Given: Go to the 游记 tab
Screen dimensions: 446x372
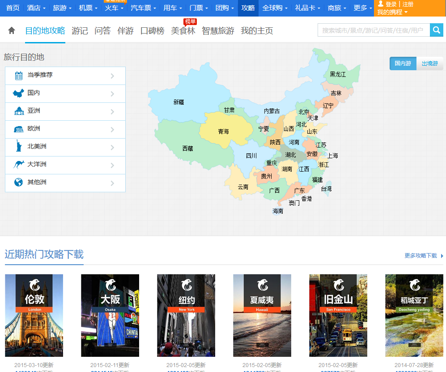Looking at the screenshot, I should coord(80,31).
